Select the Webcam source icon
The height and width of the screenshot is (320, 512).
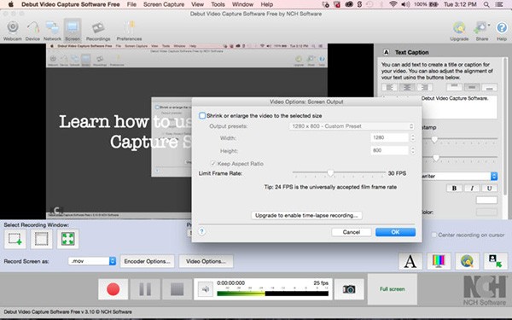pyautogui.click(x=13, y=30)
